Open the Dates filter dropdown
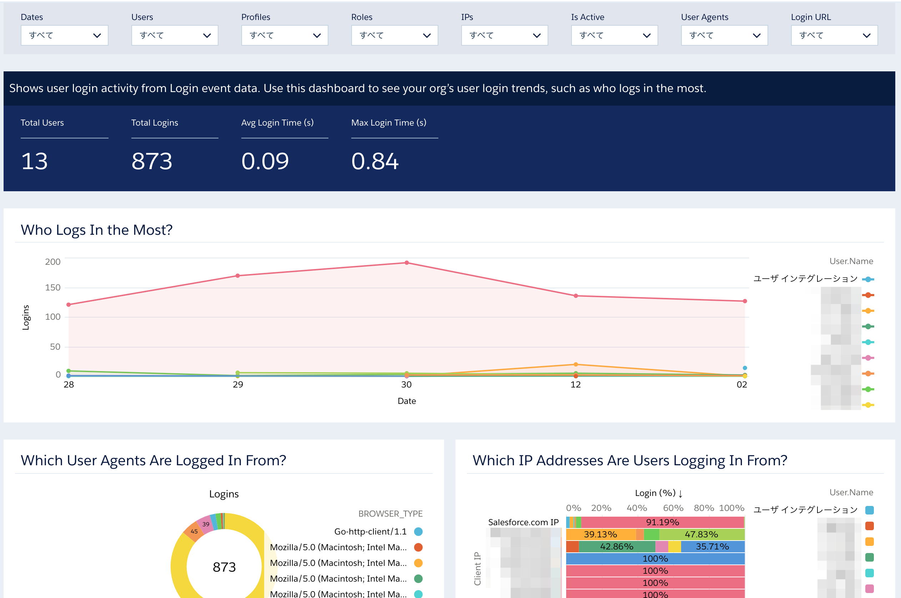Viewport: 901px width, 598px height. [x=65, y=35]
